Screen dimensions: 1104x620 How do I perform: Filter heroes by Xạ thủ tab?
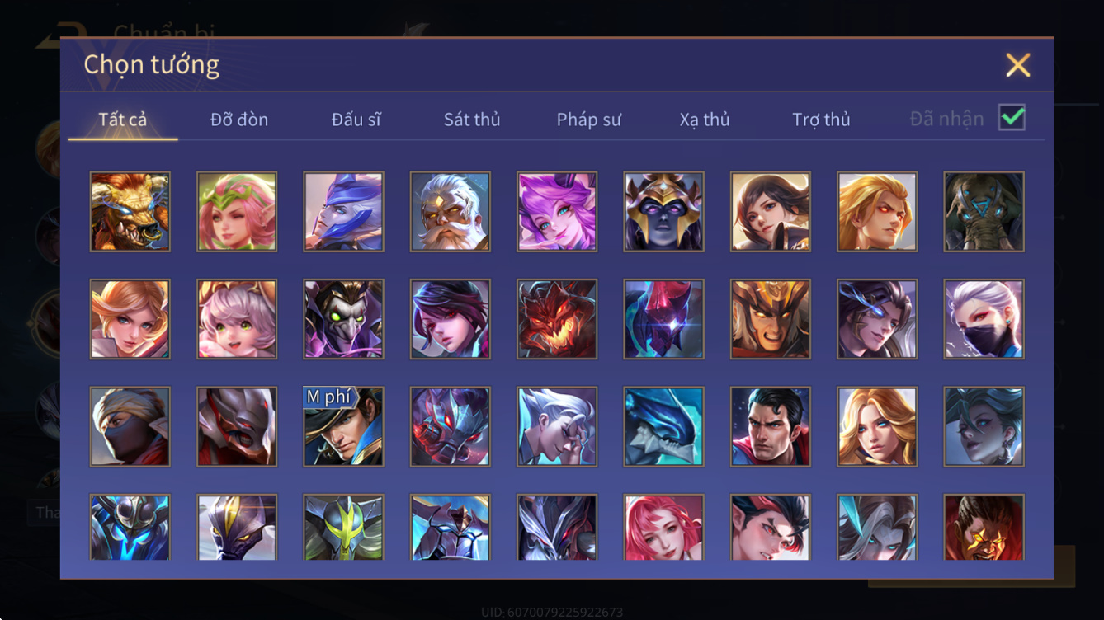click(705, 120)
